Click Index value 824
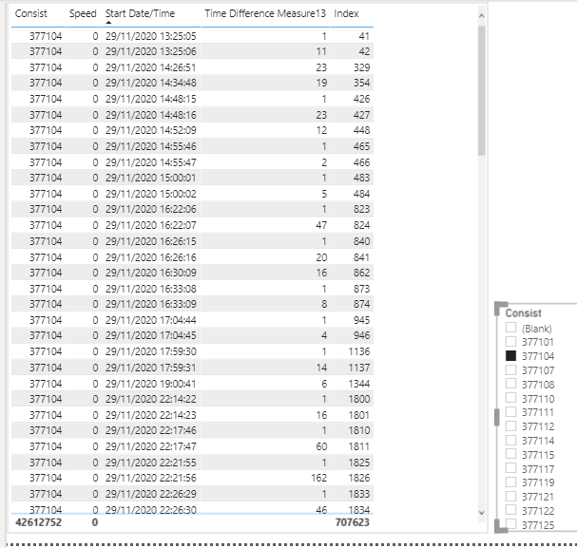The height and width of the screenshot is (548, 577). (x=362, y=225)
